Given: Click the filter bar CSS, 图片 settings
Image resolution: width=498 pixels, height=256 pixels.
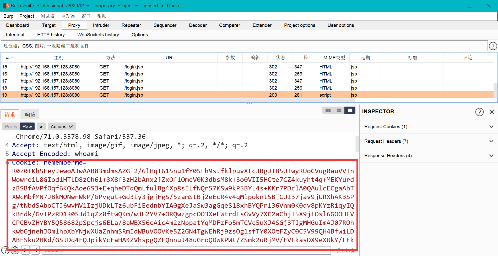Looking at the screenshot, I should [244, 46].
